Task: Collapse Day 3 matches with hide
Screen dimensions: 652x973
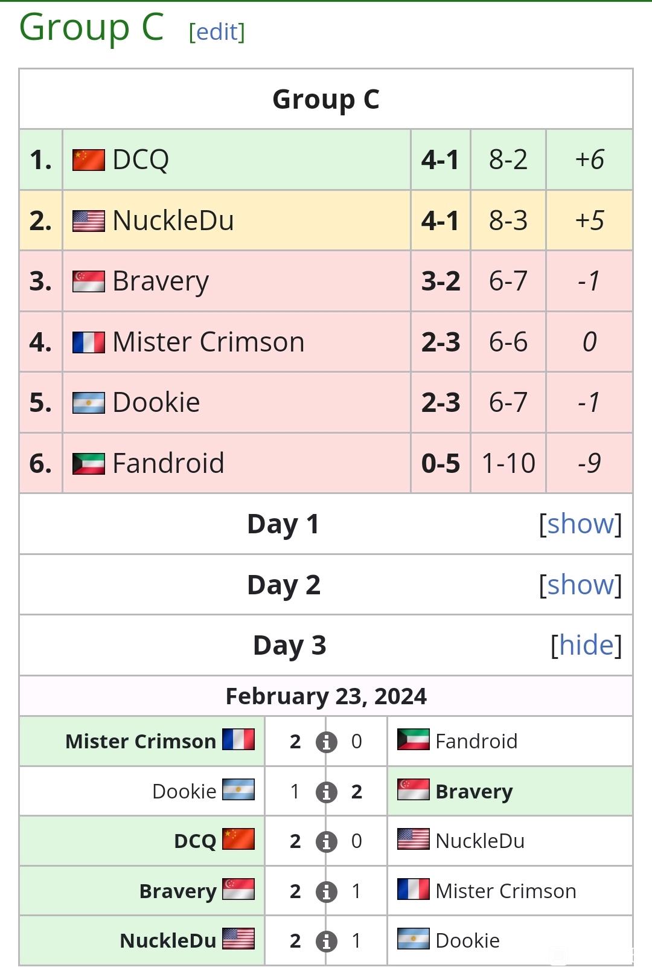Action: pos(586,645)
